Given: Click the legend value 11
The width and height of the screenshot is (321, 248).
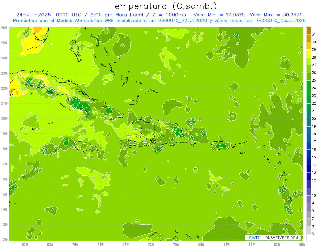Looking at the screenshot, I should (x=314, y=188).
